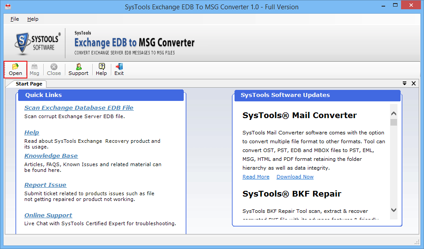
Task: Click Download Now under Mail Converter
Action: pyautogui.click(x=295, y=177)
